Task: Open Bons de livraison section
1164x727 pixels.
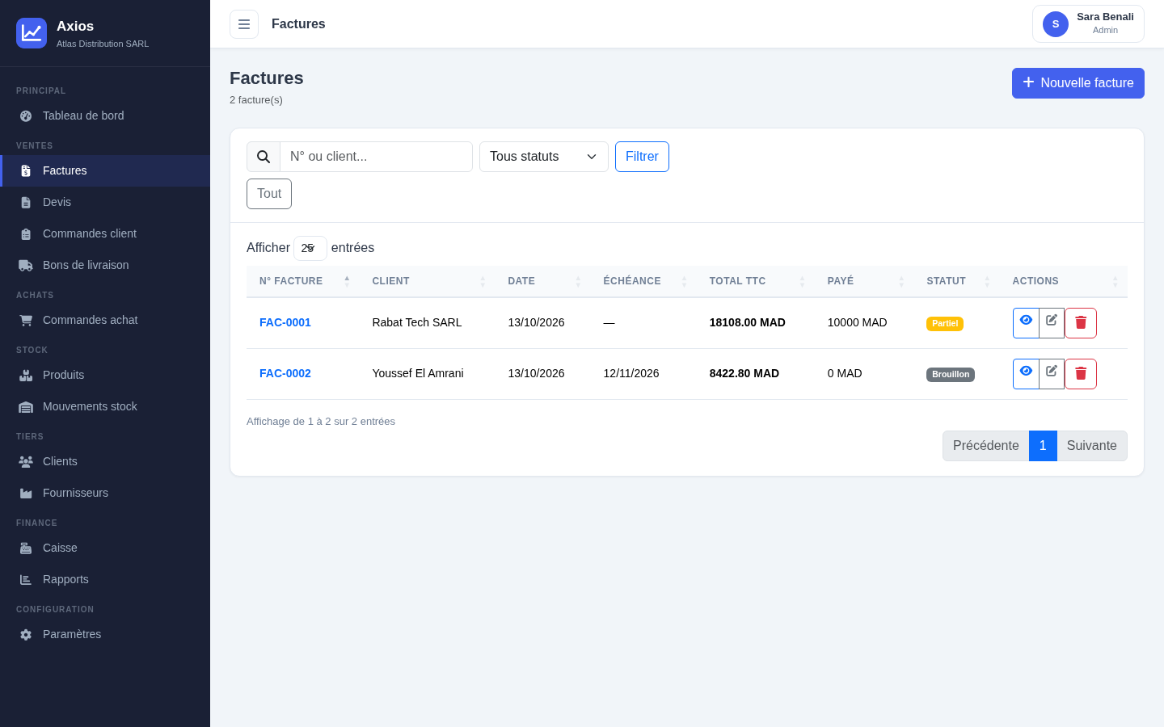Action: pos(105,265)
